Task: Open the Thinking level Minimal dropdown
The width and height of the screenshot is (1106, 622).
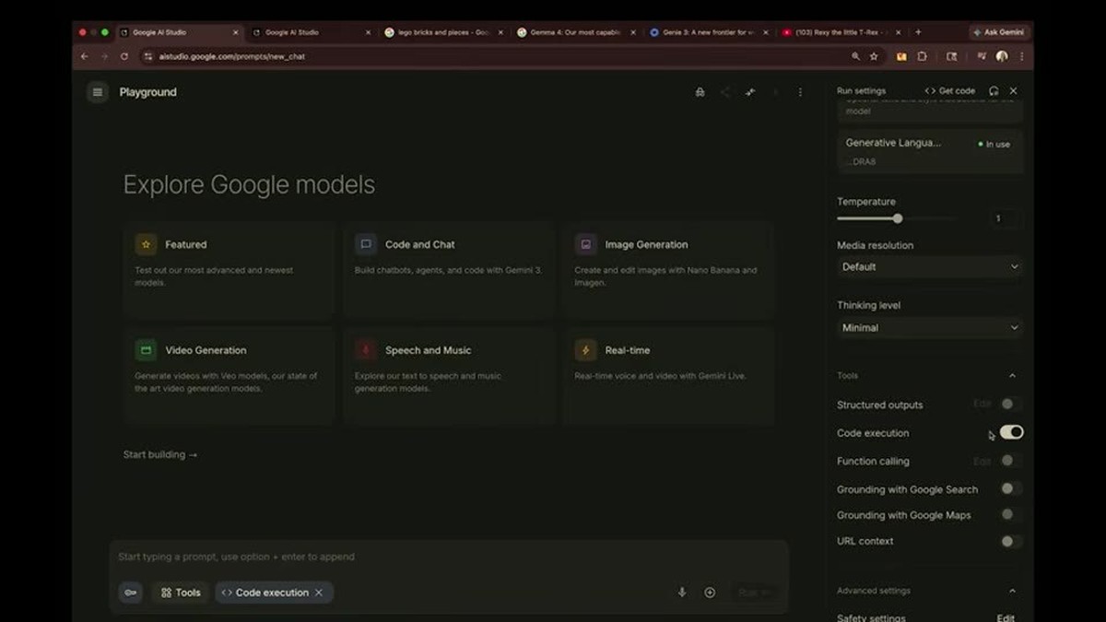Action: coord(929,327)
